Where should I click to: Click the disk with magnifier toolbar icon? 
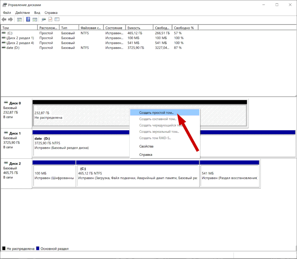click(44, 19)
